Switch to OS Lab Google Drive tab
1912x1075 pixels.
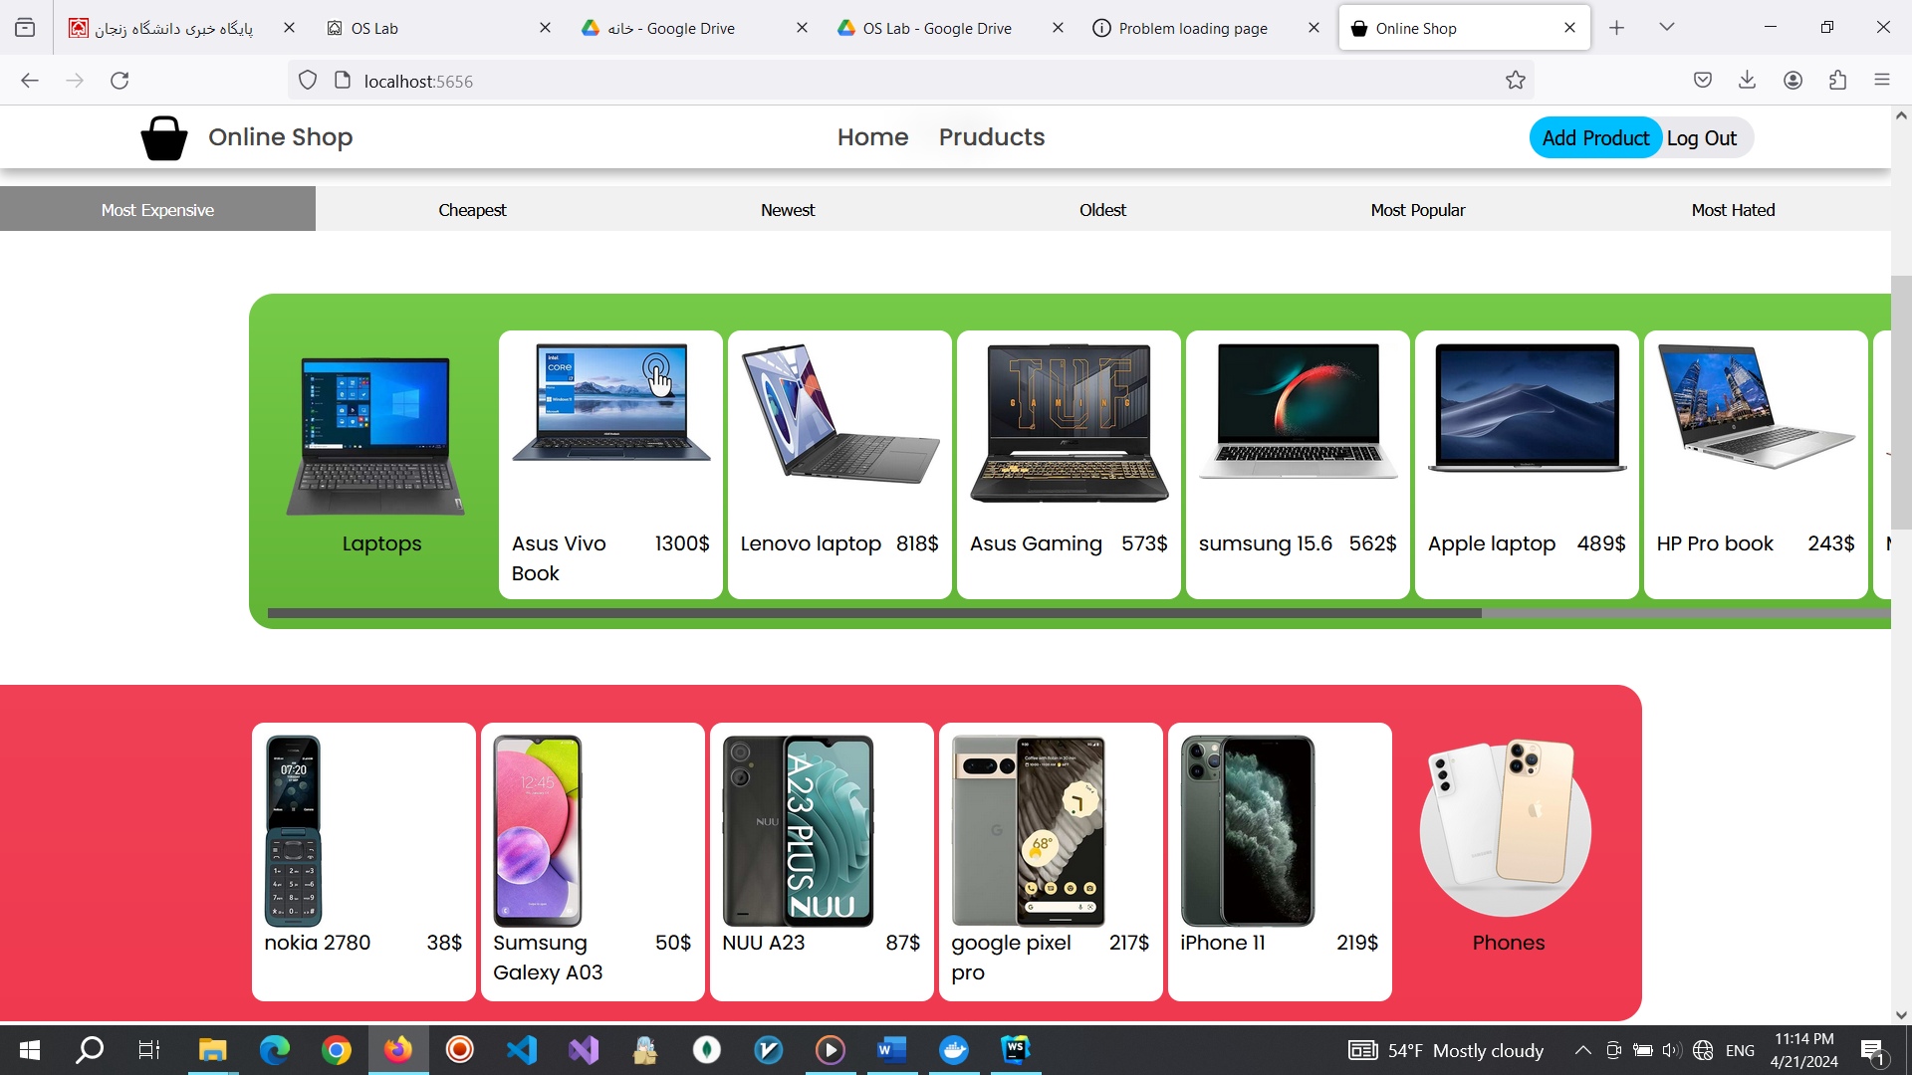936,28
